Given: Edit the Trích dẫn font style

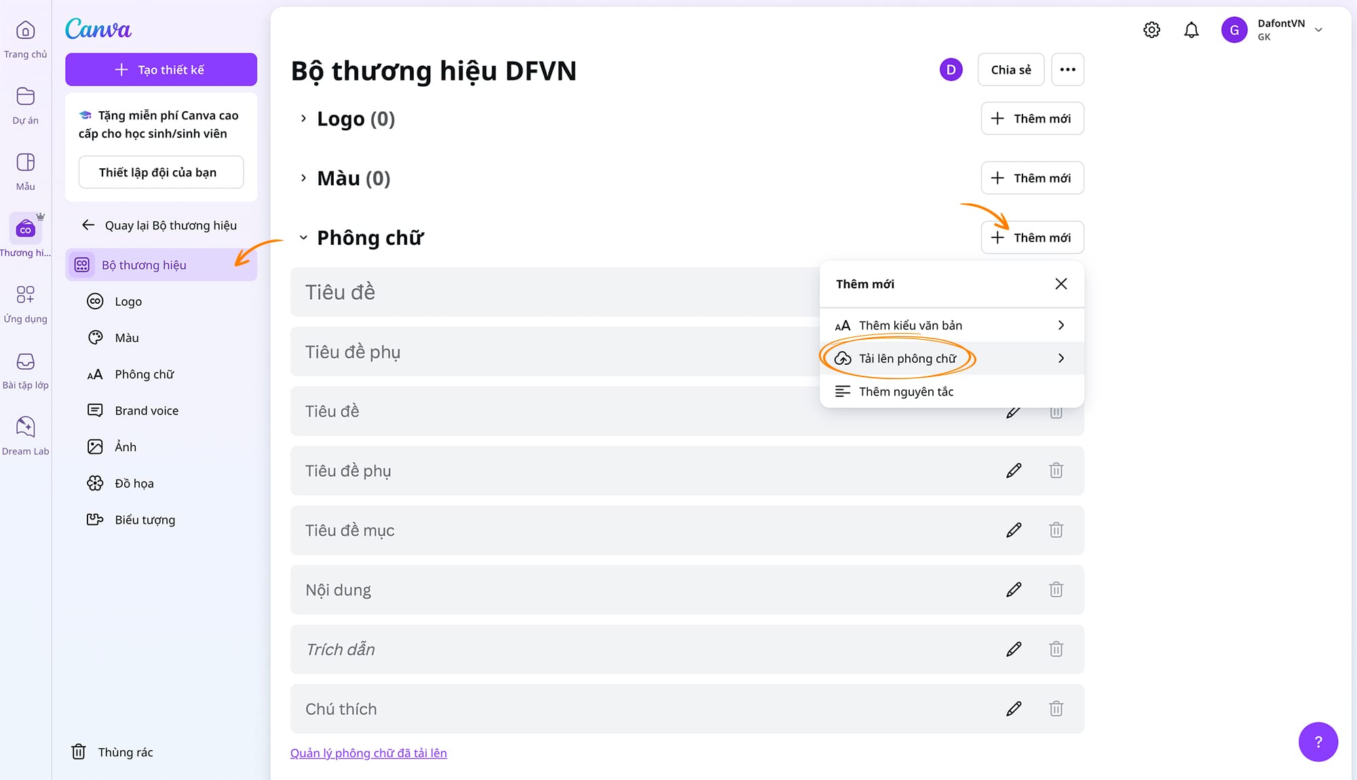Looking at the screenshot, I should pos(1014,649).
